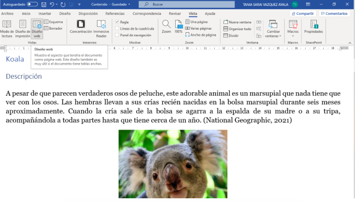This screenshot has width=355, height=201.
Task: Click Organizar todo windows
Action: pos(237,29)
